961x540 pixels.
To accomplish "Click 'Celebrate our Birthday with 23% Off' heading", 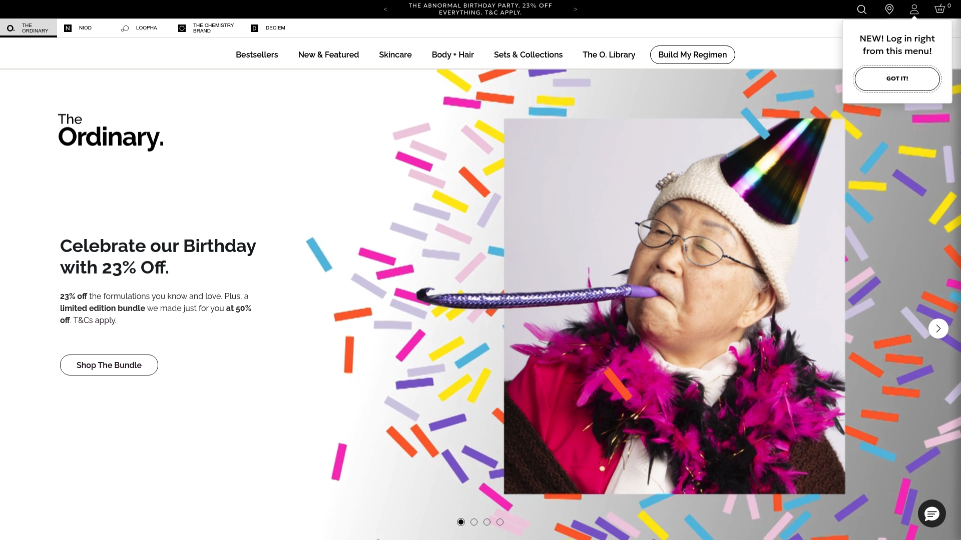I will tap(158, 256).
